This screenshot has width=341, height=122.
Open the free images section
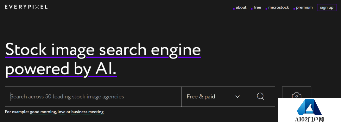(257, 7)
